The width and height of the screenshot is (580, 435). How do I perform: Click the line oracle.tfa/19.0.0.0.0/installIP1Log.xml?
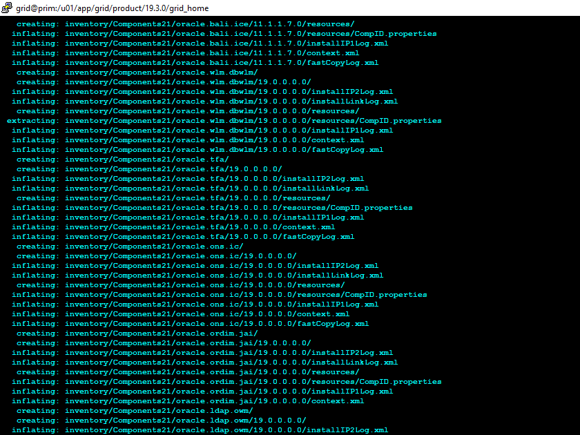pyautogui.click(x=188, y=217)
